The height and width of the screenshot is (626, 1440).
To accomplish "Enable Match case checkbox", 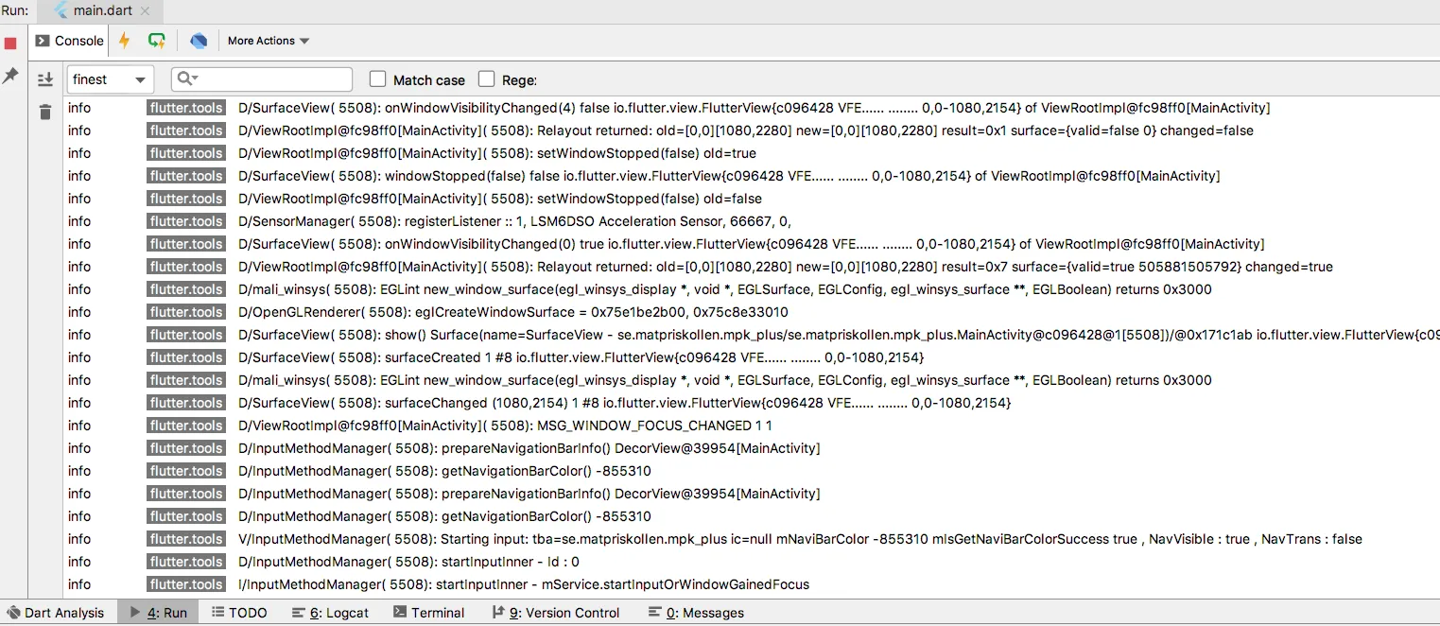I will tap(377, 79).
